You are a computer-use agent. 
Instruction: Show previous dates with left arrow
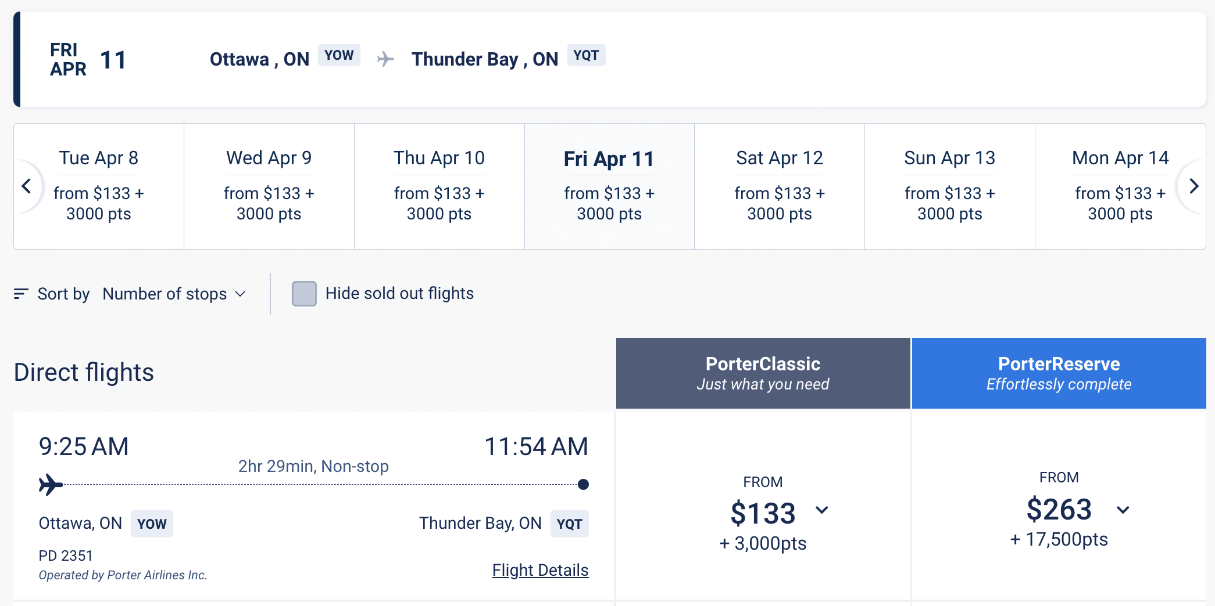click(26, 186)
